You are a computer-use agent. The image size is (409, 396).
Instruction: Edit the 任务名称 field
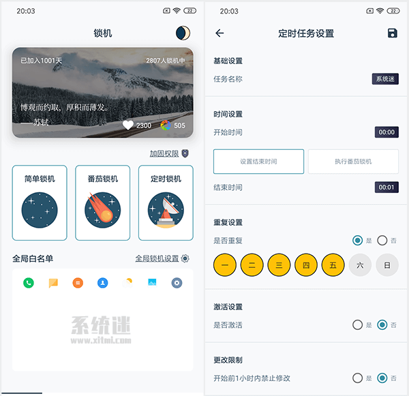(384, 79)
